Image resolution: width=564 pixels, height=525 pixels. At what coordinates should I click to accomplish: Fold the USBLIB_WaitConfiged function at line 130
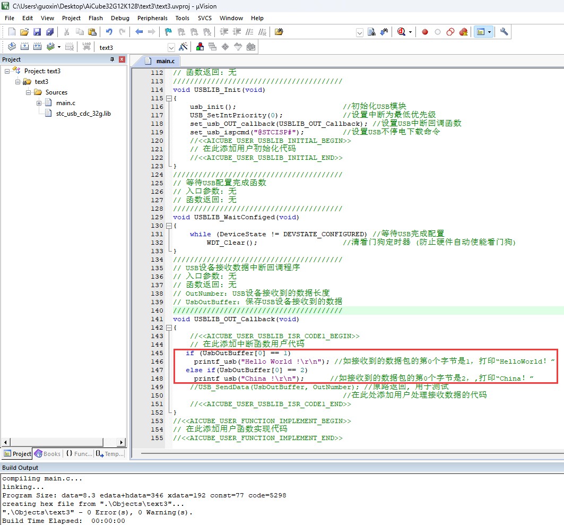click(x=169, y=226)
